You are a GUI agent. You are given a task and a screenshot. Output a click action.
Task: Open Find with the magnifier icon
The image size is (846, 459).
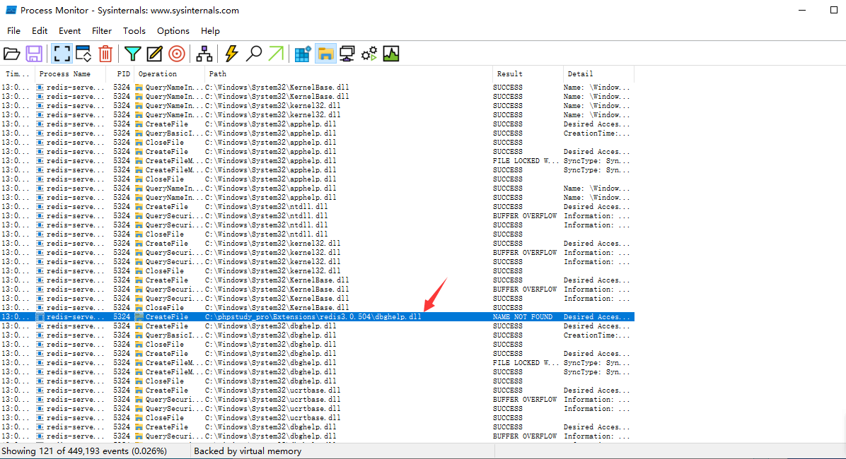coord(253,54)
